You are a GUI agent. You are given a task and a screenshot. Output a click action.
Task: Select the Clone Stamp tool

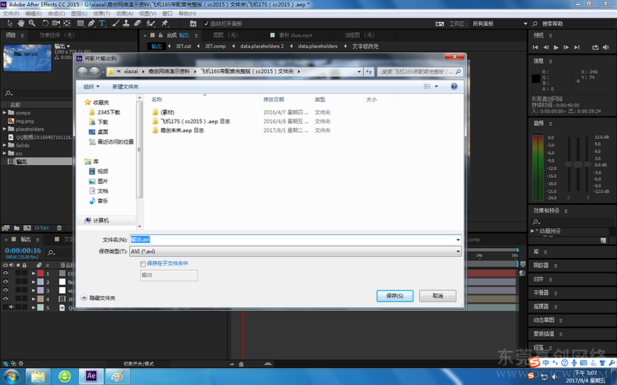pyautogui.click(x=126, y=23)
